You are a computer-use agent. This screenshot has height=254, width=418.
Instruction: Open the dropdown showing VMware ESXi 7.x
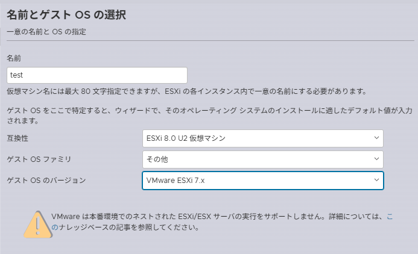tap(262, 180)
